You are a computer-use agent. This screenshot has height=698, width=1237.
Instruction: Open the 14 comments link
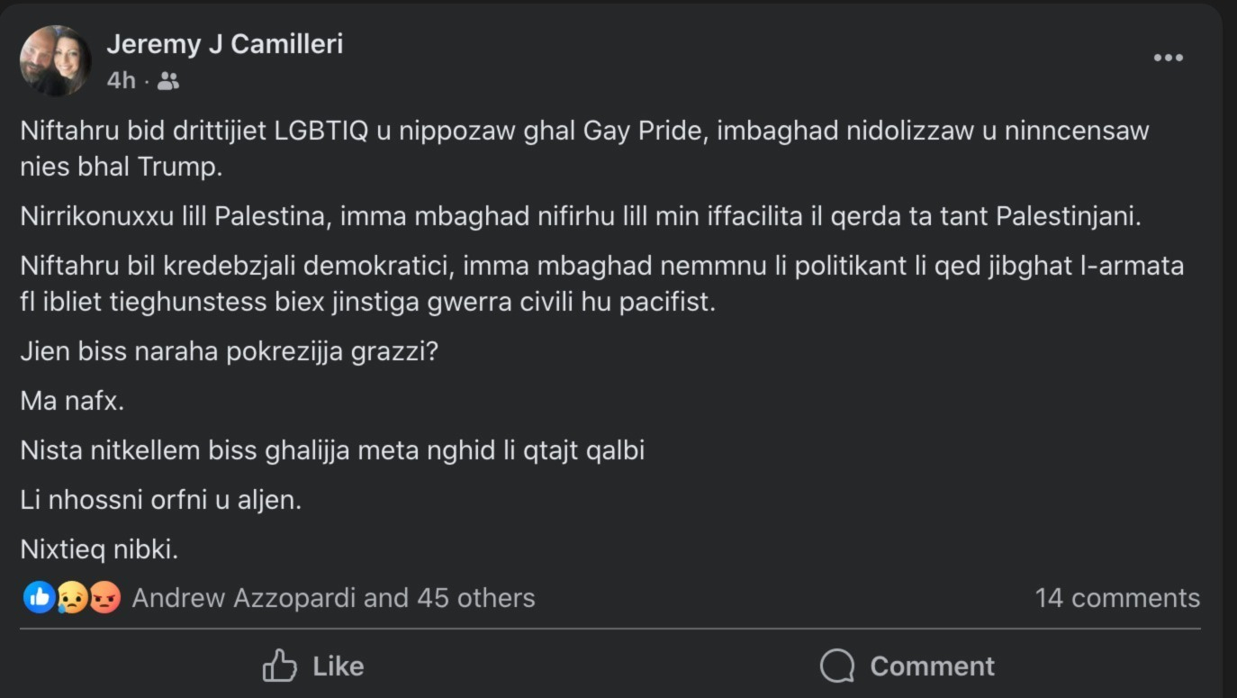(1116, 598)
